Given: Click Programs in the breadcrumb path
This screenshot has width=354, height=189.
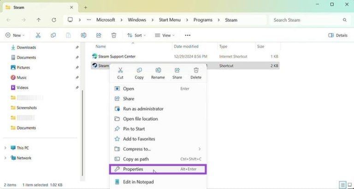Looking at the screenshot, I should pos(203,20).
